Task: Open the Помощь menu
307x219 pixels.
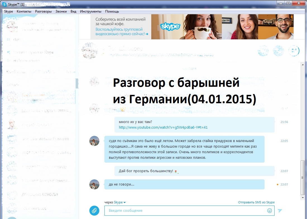Action: point(112,11)
